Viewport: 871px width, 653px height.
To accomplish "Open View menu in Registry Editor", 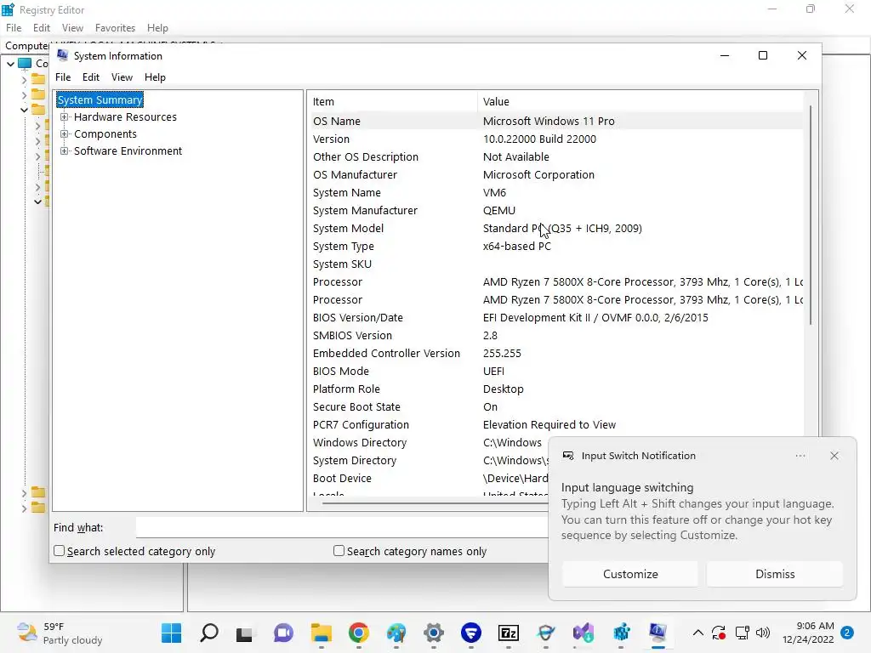I will (72, 28).
